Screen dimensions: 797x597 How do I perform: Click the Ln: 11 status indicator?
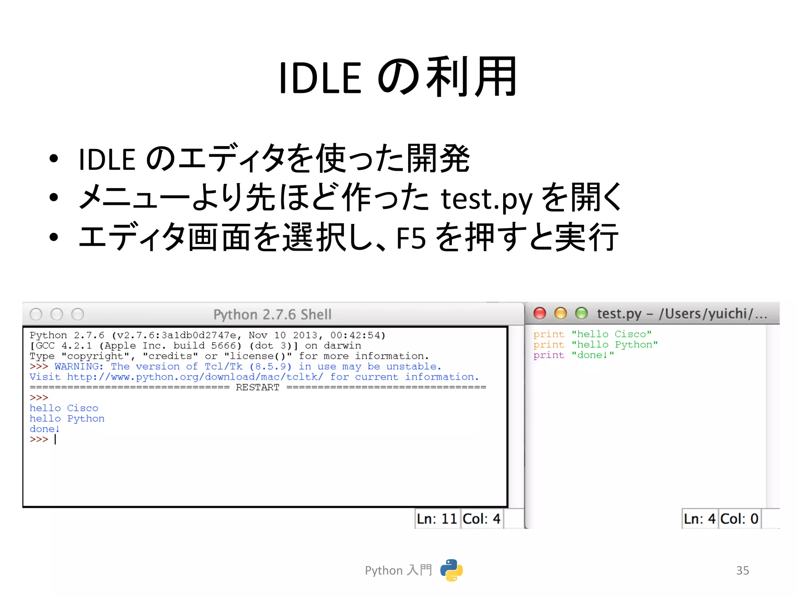click(x=437, y=519)
